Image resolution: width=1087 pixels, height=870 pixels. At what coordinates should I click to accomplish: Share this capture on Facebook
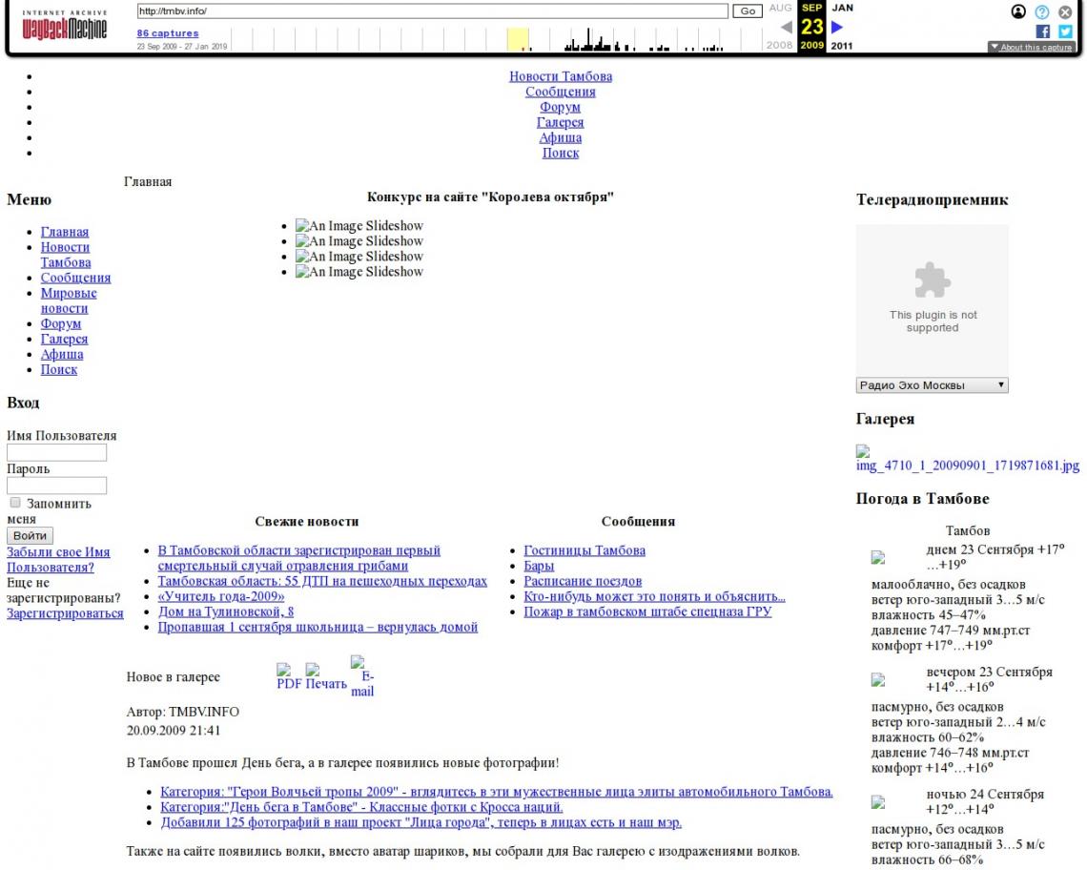[1042, 31]
